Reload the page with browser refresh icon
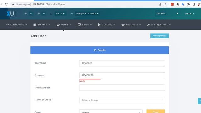The height and width of the screenshot is (113, 201). click(x=6, y=4)
